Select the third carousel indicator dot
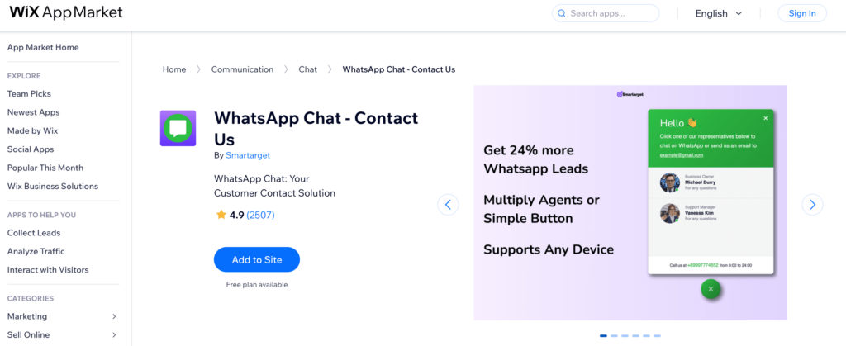 point(625,336)
